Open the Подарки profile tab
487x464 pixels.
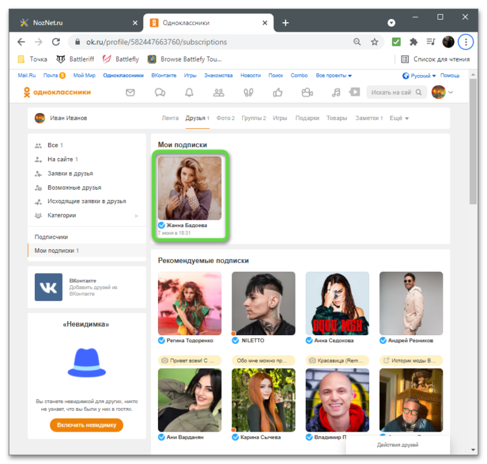pos(307,118)
